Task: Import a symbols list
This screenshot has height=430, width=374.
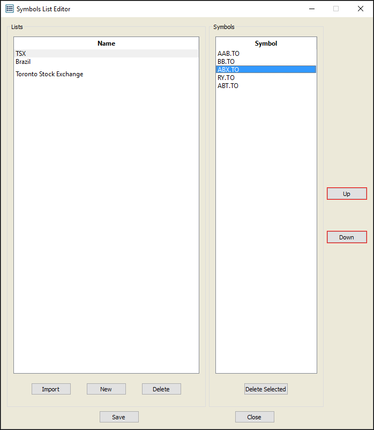Action: (x=51, y=389)
